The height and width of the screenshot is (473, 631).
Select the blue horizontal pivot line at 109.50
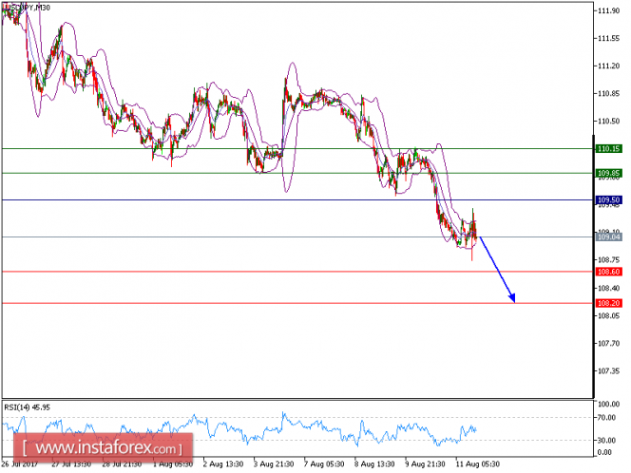click(x=297, y=199)
